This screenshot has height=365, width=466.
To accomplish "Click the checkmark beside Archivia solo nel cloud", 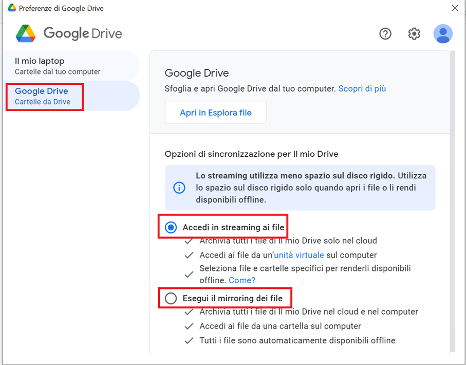I will (189, 241).
